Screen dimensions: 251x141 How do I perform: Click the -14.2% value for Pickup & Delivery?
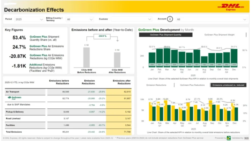[102, 112]
